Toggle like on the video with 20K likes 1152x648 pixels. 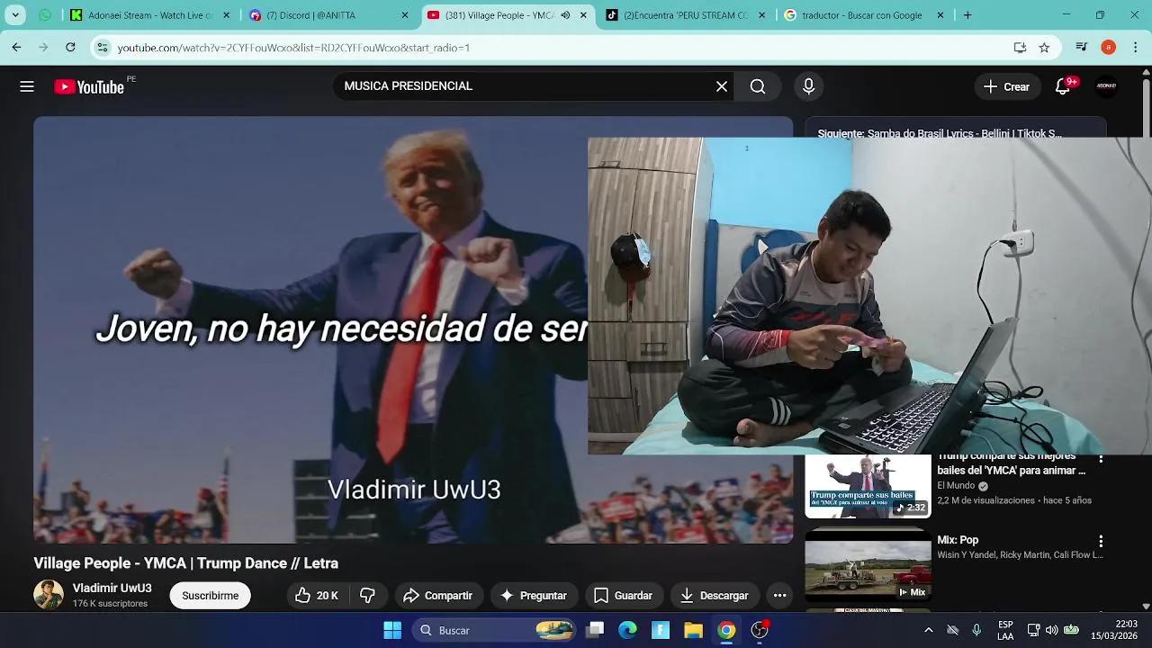tap(304, 595)
